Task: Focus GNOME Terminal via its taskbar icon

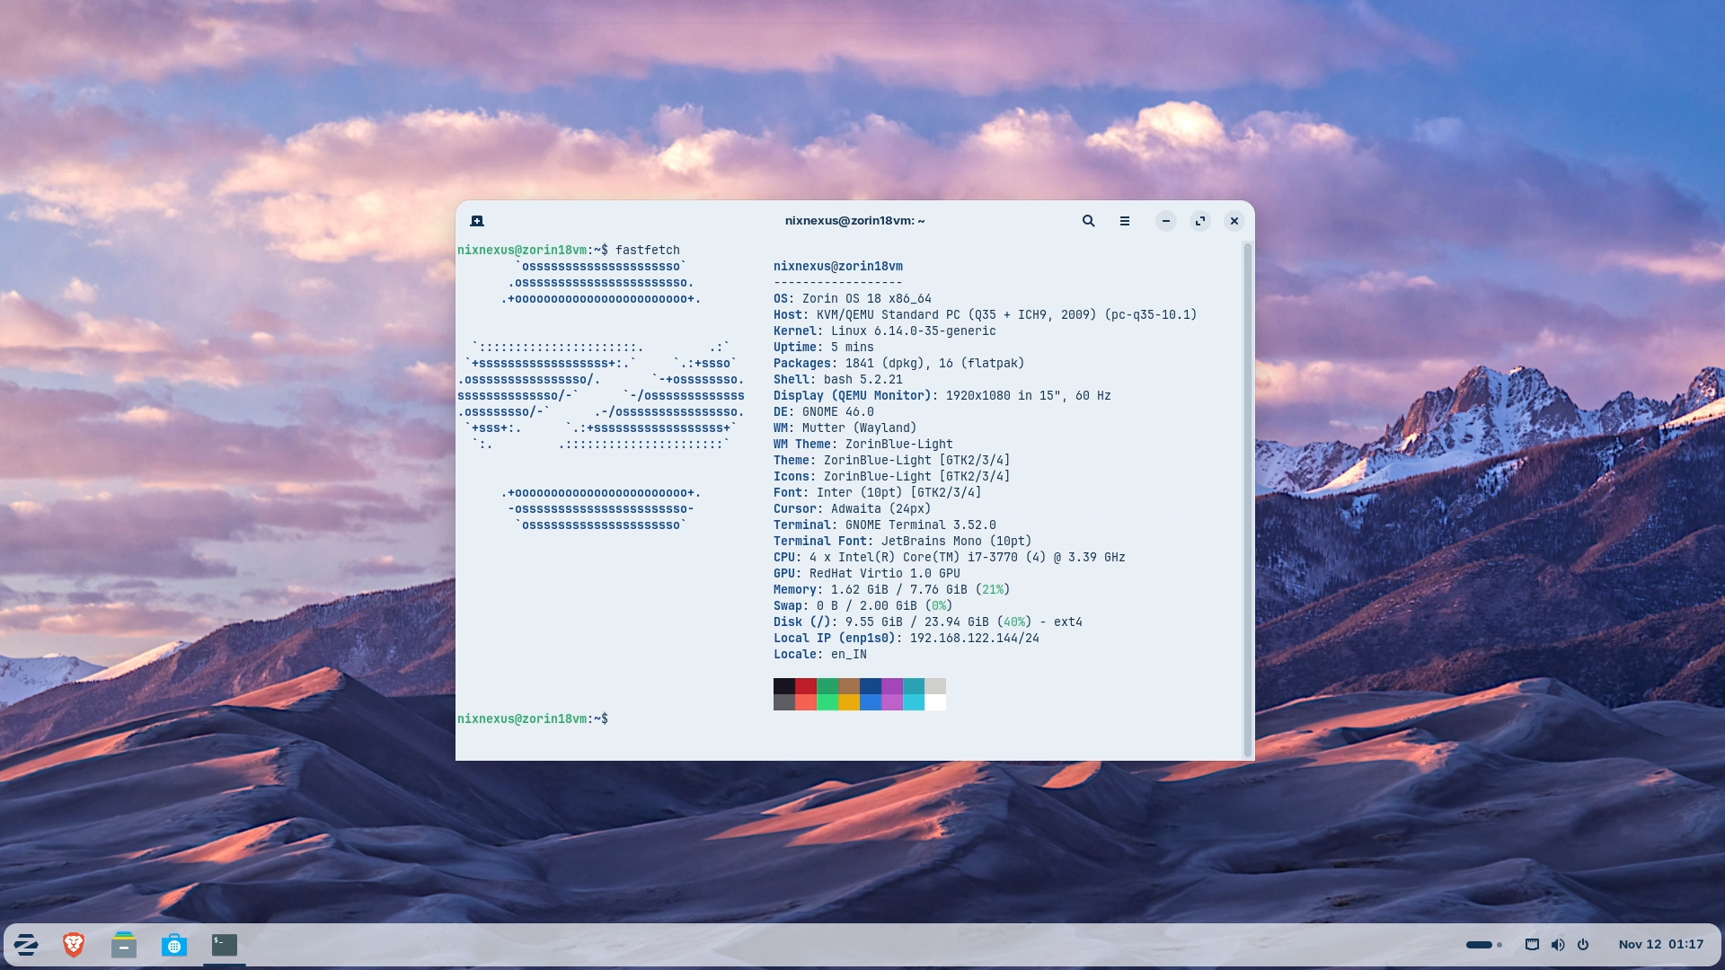Action: click(x=223, y=944)
